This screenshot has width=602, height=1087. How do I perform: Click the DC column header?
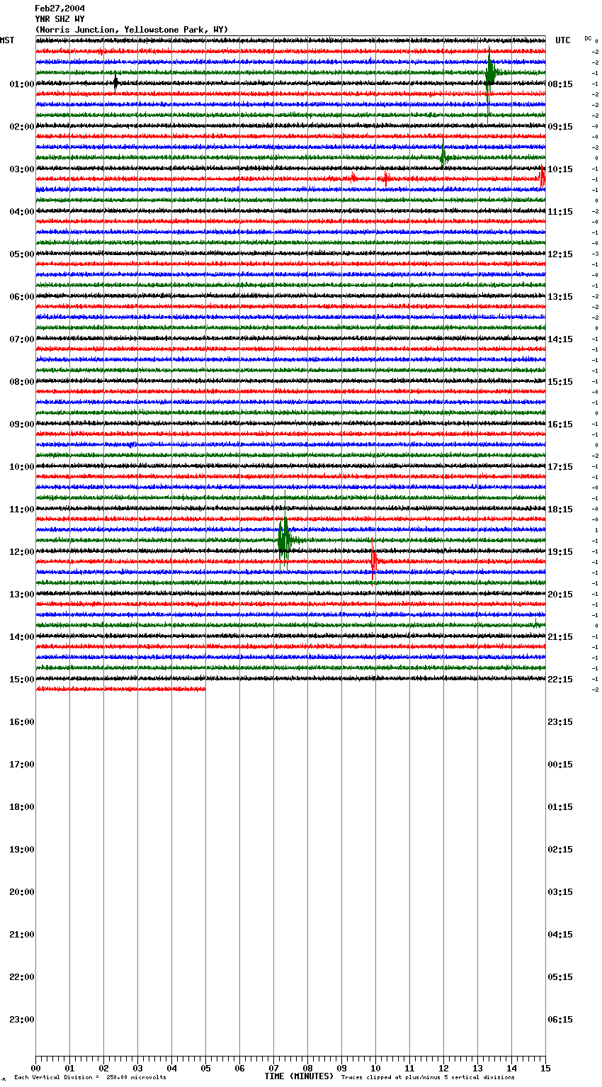pos(588,38)
